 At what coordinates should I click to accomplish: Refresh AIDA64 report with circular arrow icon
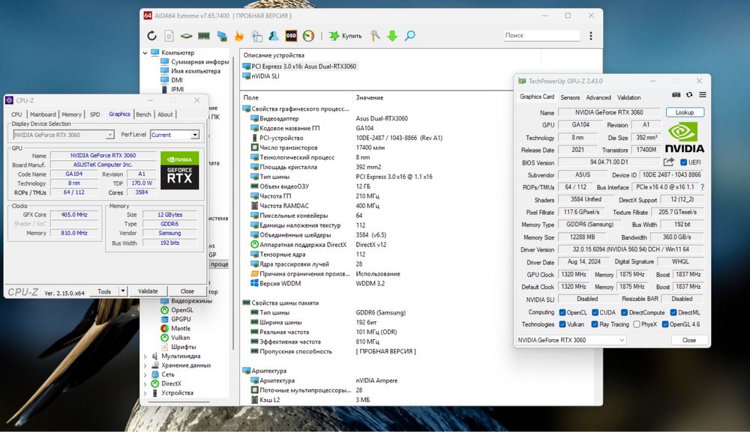[x=151, y=36]
